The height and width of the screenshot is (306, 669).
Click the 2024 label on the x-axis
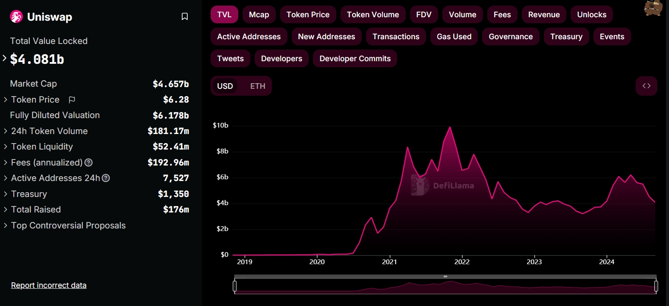pyautogui.click(x=607, y=262)
